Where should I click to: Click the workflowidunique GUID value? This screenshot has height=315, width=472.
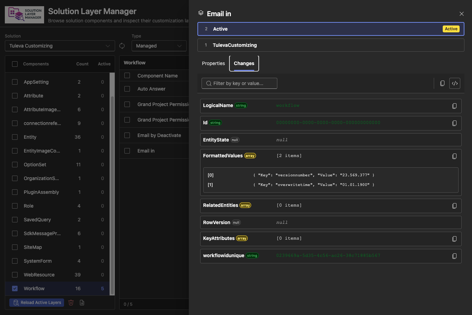coord(328,255)
